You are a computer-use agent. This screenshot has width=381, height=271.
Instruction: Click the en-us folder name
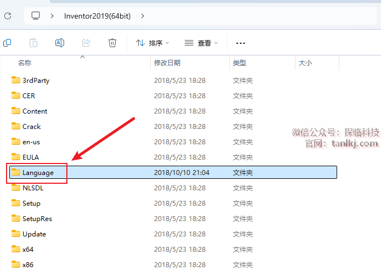[x=31, y=142]
